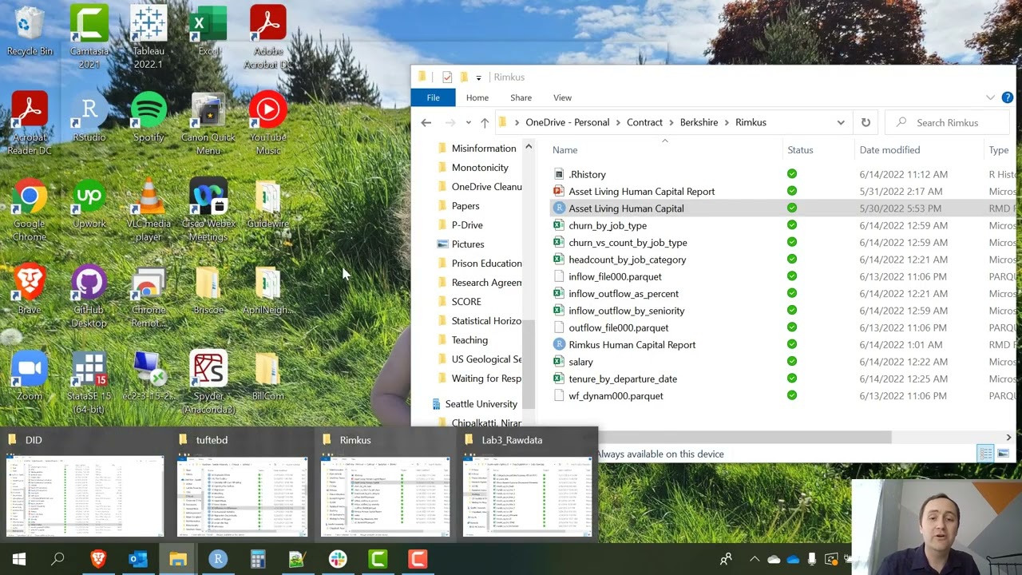Open the Spyder (Anaconda3) desktop icon
1022x575 pixels.
point(208,382)
